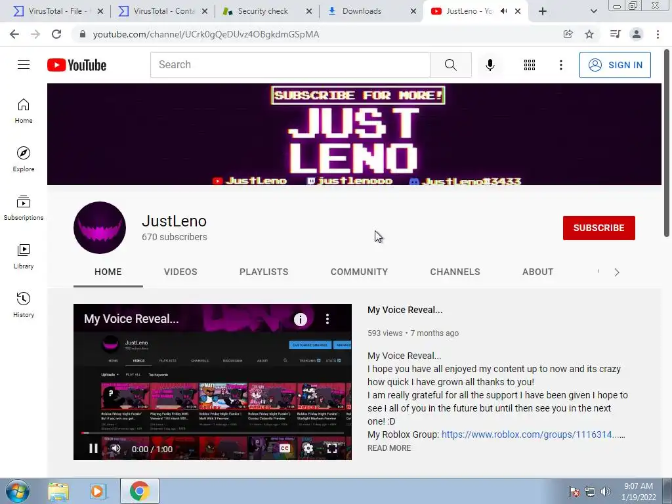Click the red SUBSCRIBE button
This screenshot has height=504, width=672.
[598, 228]
